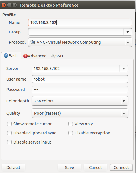136x173 pixels.
Task: Click the Quality label
Action: pos(13,113)
